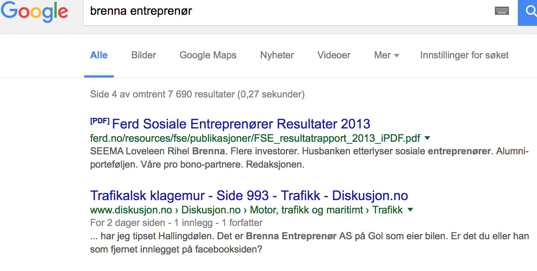Switch to the Nyheter tab
Screen dimensions: 537x271
click(277, 55)
